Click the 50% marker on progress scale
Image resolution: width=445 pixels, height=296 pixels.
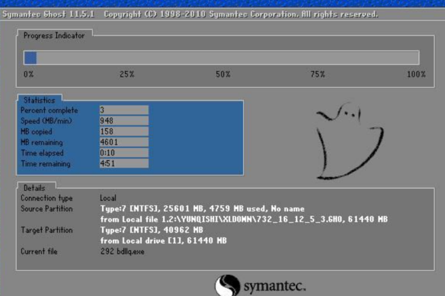pos(223,74)
